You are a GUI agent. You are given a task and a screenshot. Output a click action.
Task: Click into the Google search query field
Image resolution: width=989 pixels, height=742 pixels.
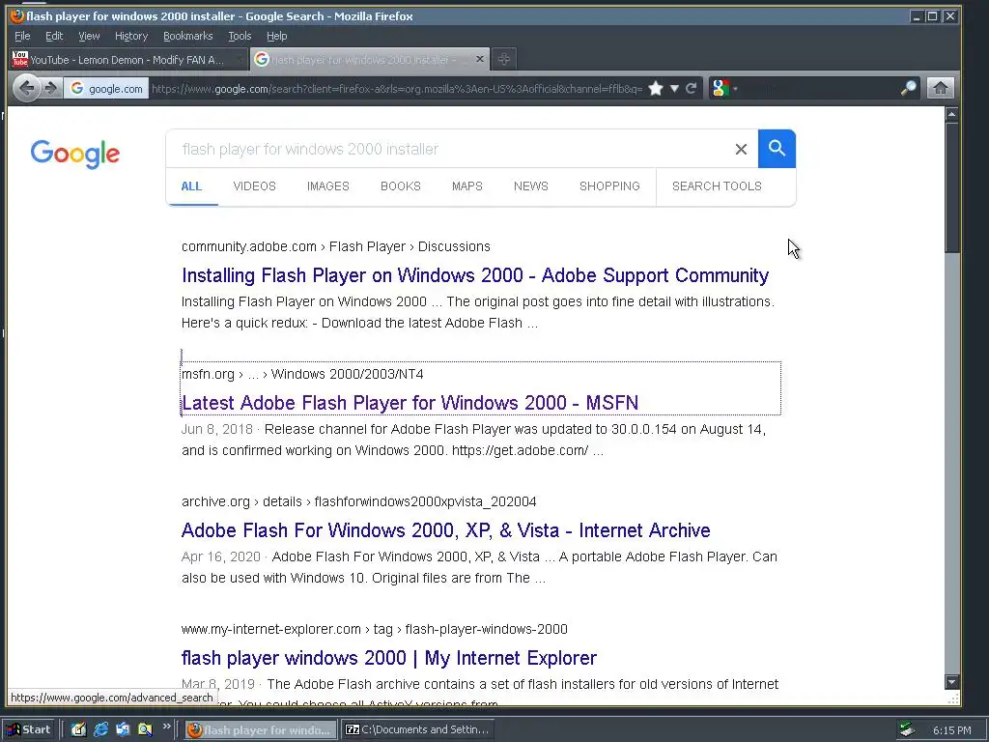point(448,149)
